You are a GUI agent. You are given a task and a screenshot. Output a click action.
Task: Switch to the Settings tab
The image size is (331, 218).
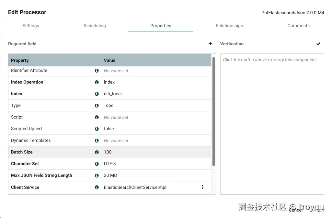pos(31,26)
